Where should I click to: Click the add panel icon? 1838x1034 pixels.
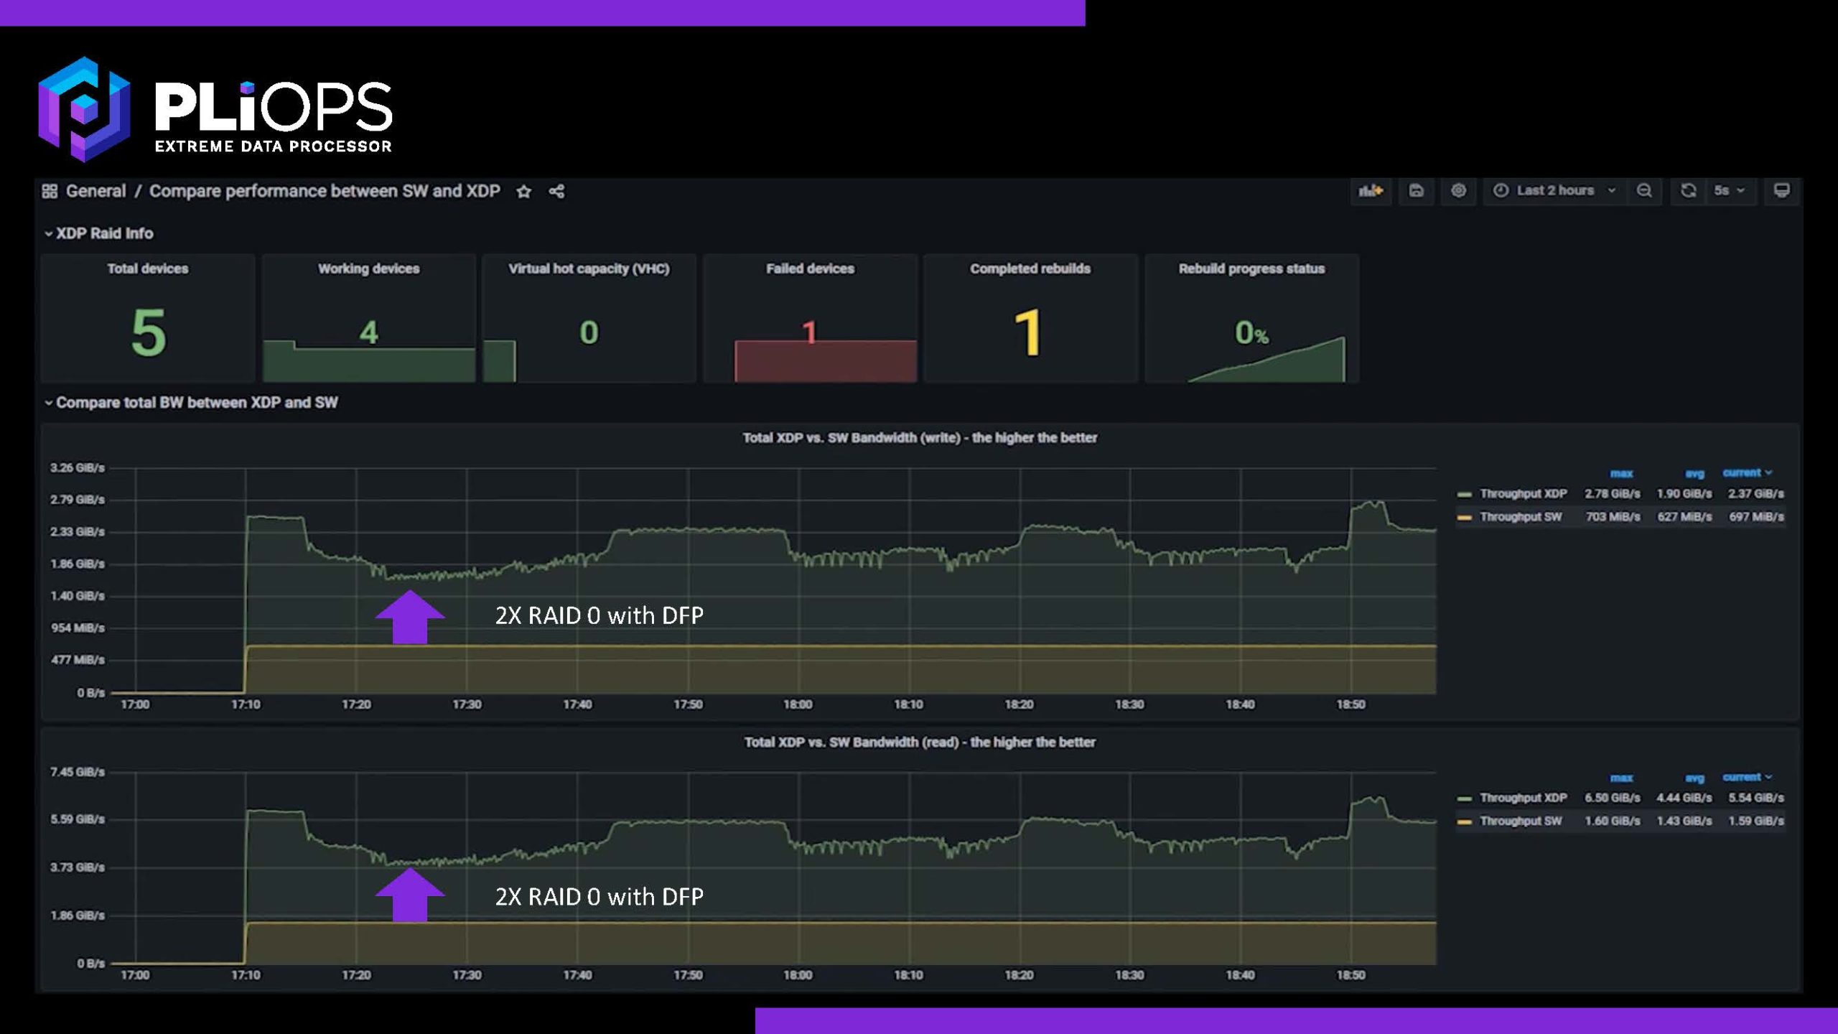point(1370,191)
